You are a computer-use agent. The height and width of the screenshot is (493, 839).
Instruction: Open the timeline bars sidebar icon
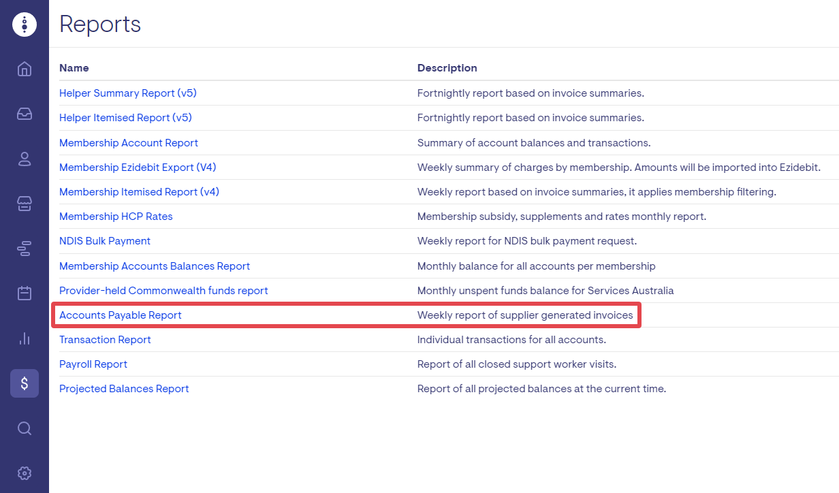[x=25, y=249]
